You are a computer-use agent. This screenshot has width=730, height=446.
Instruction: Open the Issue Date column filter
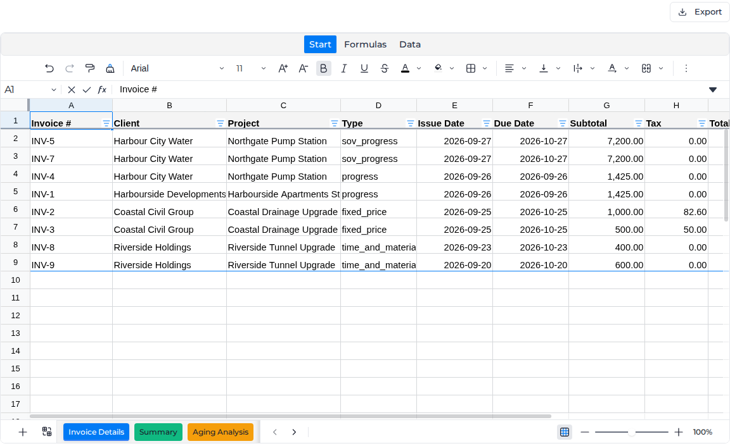coord(487,123)
